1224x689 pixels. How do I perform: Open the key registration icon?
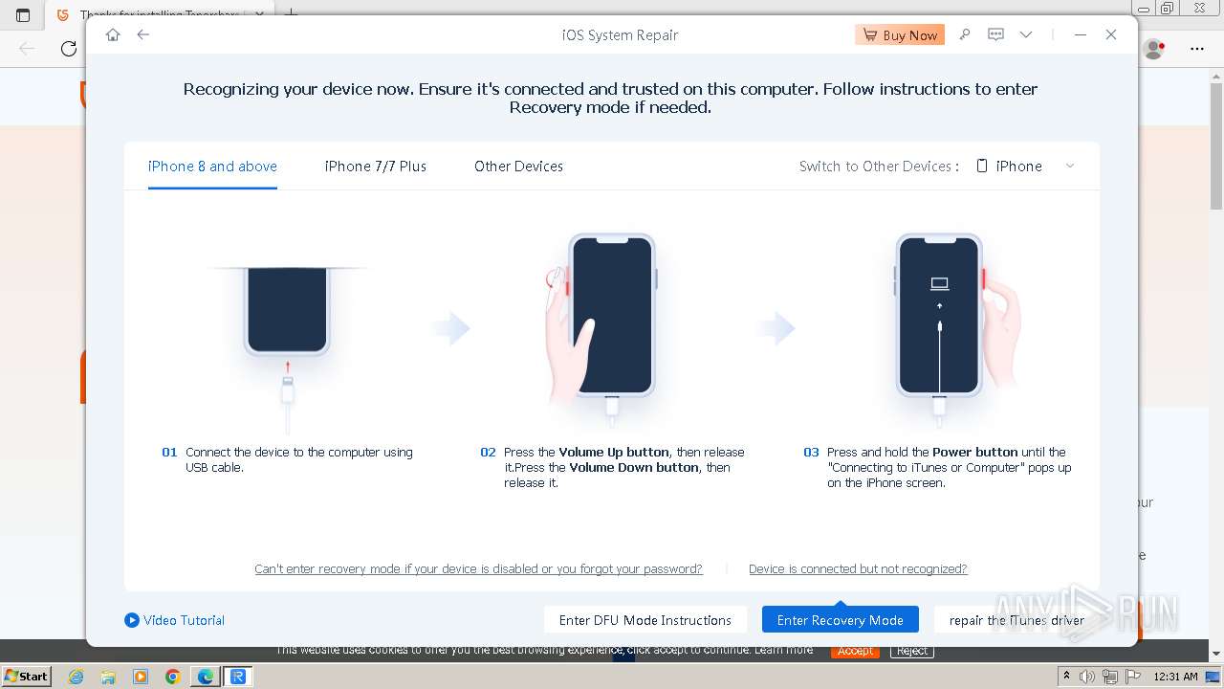point(965,34)
